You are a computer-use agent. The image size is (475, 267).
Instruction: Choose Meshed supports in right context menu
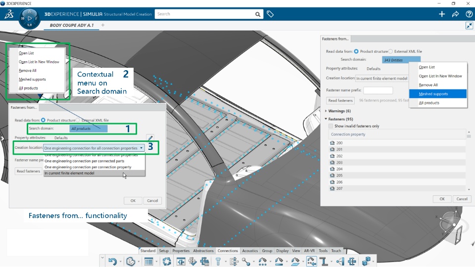click(438, 94)
